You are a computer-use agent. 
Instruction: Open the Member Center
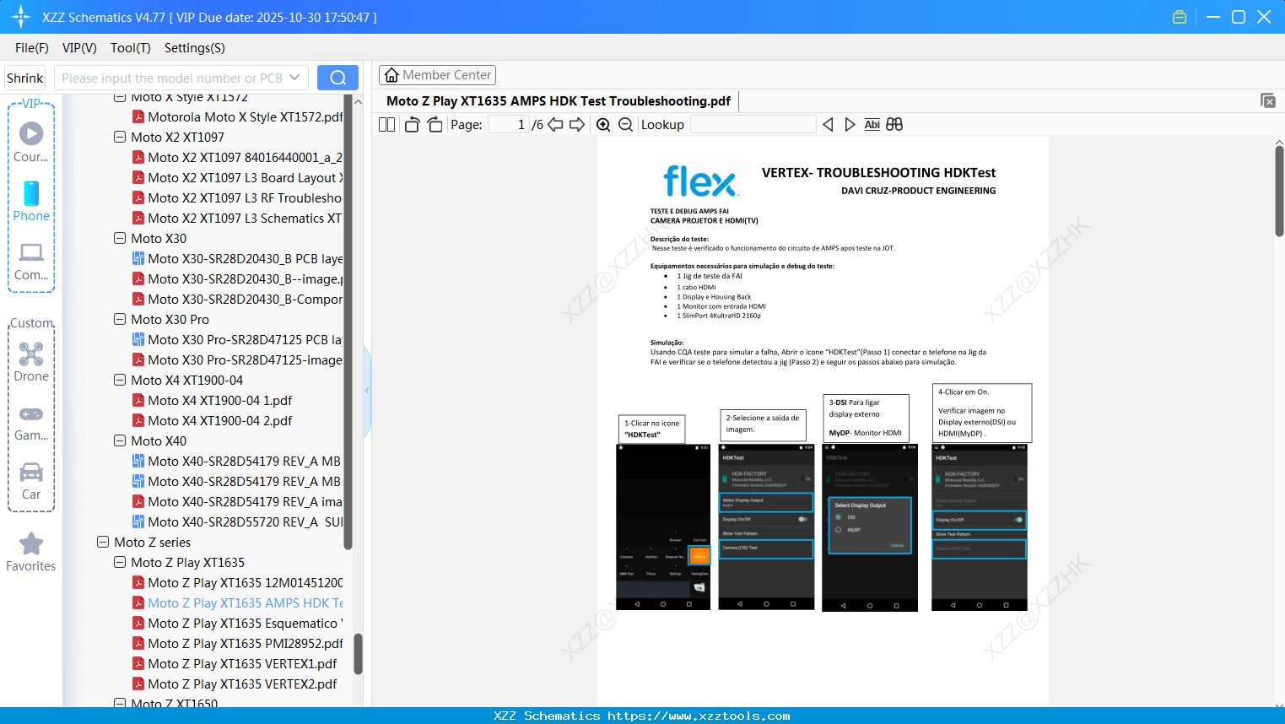[x=437, y=75]
